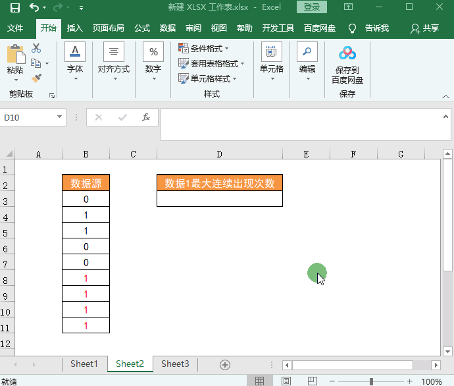Click the 共享 share button
Screen dimensions: 454x386
click(424, 28)
